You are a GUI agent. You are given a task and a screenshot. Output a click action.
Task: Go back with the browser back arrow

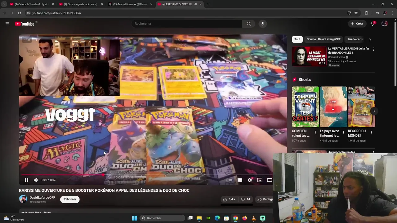point(4,13)
